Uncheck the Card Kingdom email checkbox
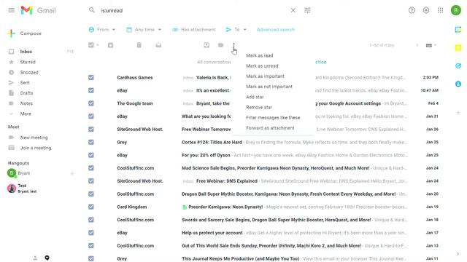This screenshot has width=467, height=262. [x=91, y=207]
